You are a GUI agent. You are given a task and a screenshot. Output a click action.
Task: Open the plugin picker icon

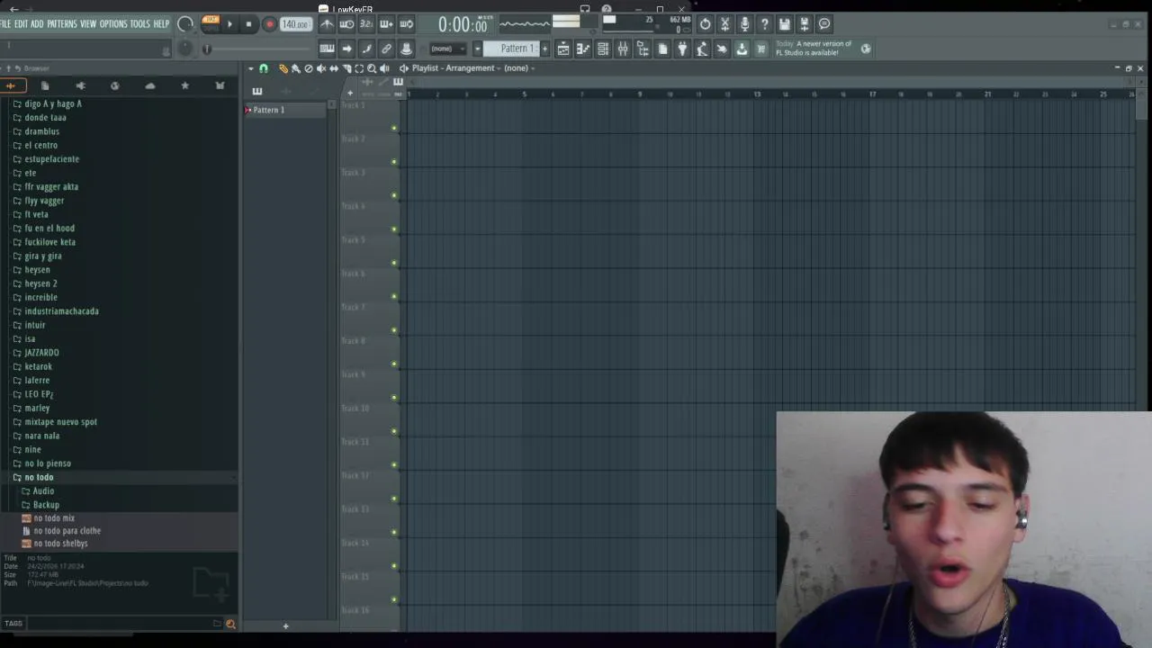682,49
